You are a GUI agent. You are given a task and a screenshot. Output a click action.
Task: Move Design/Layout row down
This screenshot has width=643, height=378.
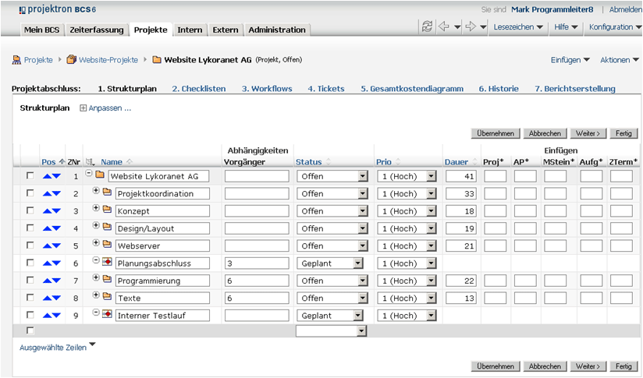56,228
